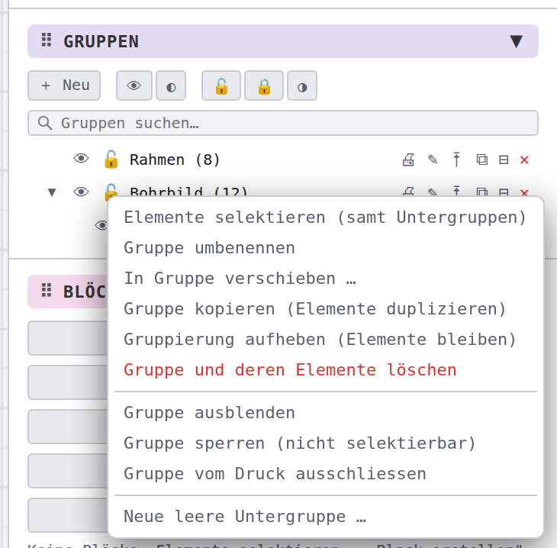Click the ungroup icon in Rahmen row
Screen dimensions: 557x548
point(504,160)
